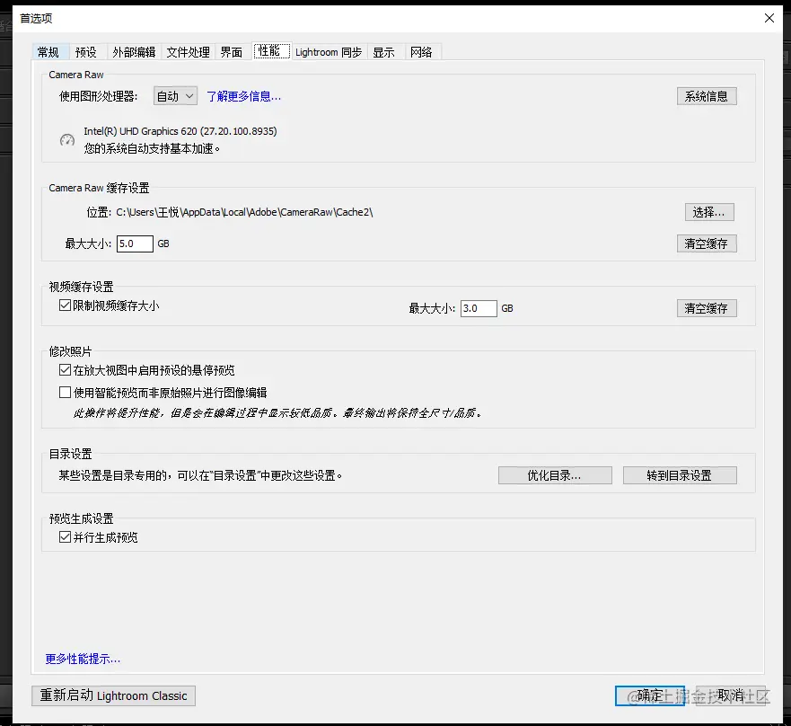791x726 pixels.
Task: Clear the Camera Raw cache with 清空缓存
Action: click(x=707, y=243)
